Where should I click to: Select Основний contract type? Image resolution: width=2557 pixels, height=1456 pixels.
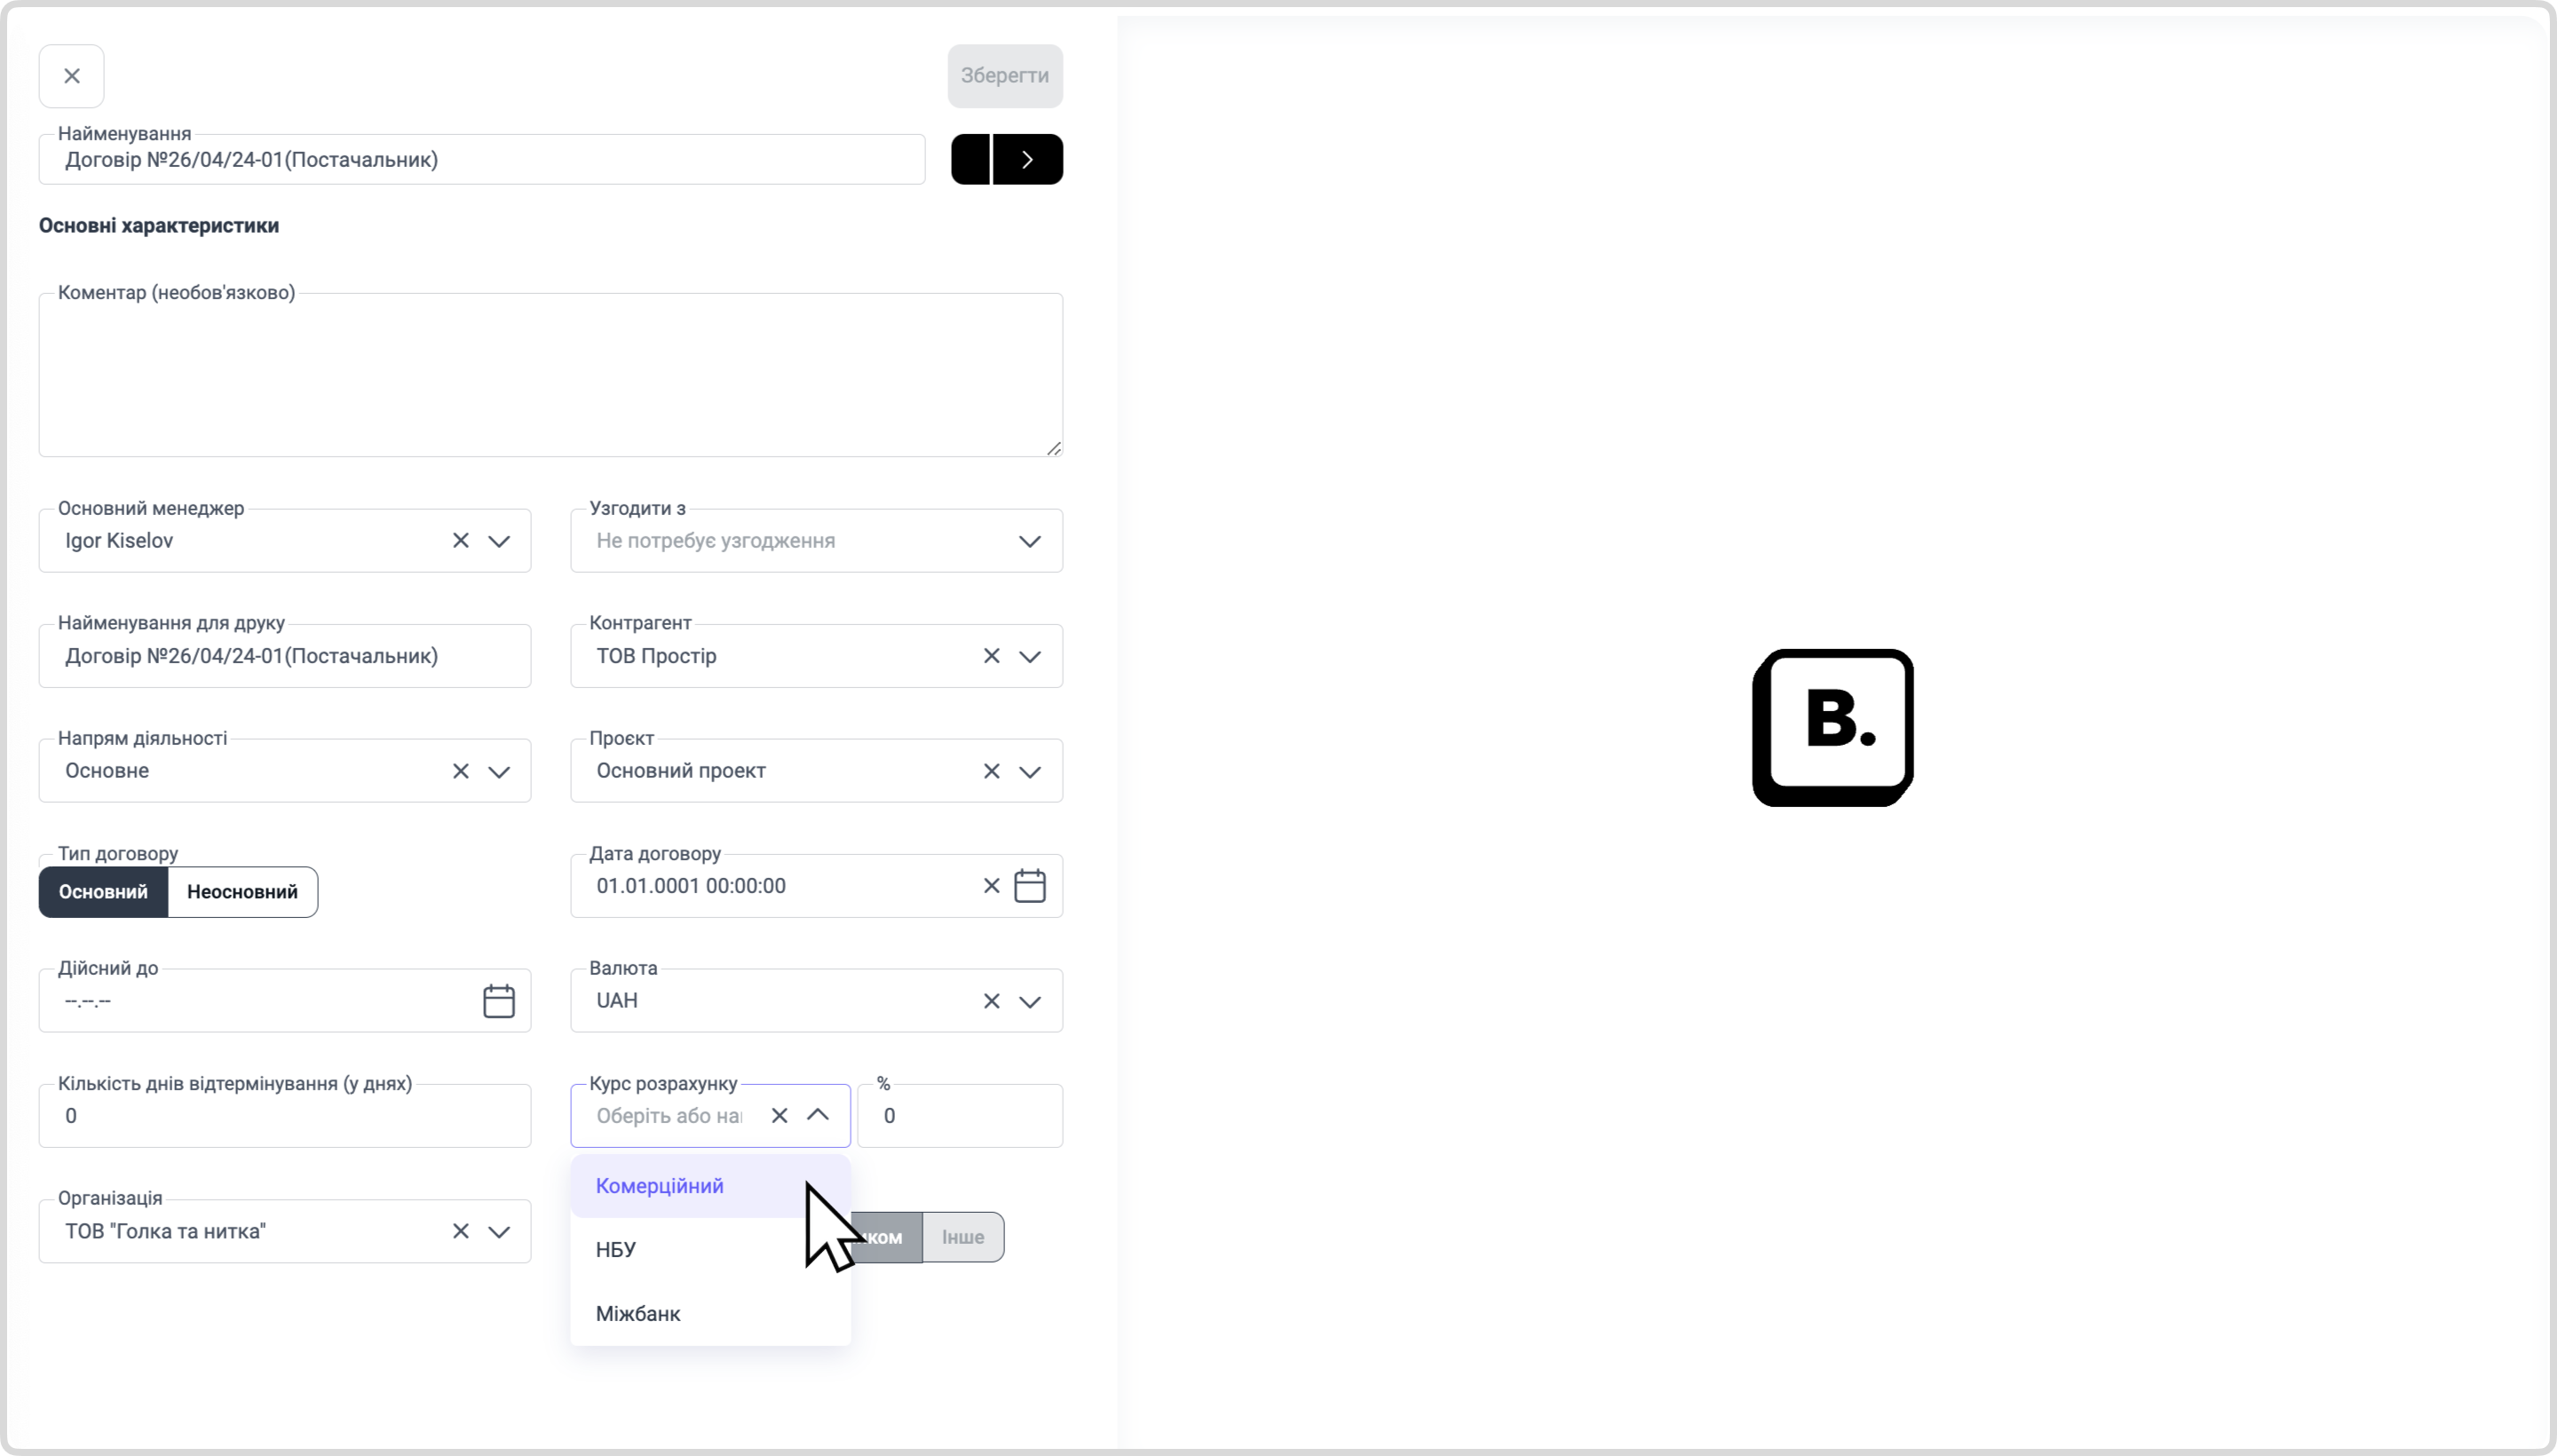click(103, 892)
